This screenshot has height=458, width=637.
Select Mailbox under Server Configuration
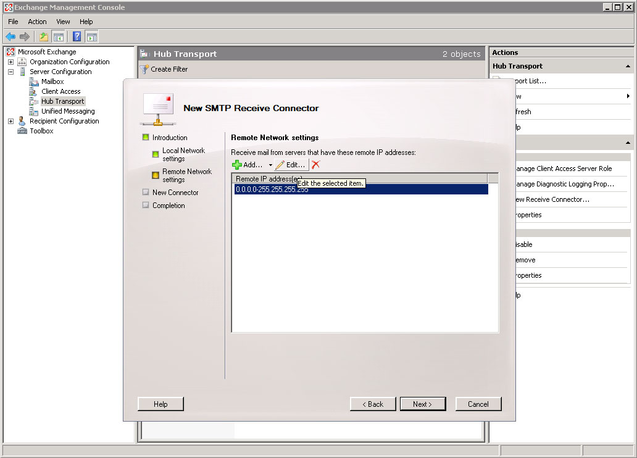(52, 81)
